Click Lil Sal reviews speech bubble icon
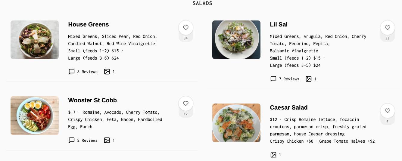Image resolution: width=402 pixels, height=161 pixels. 273,79
